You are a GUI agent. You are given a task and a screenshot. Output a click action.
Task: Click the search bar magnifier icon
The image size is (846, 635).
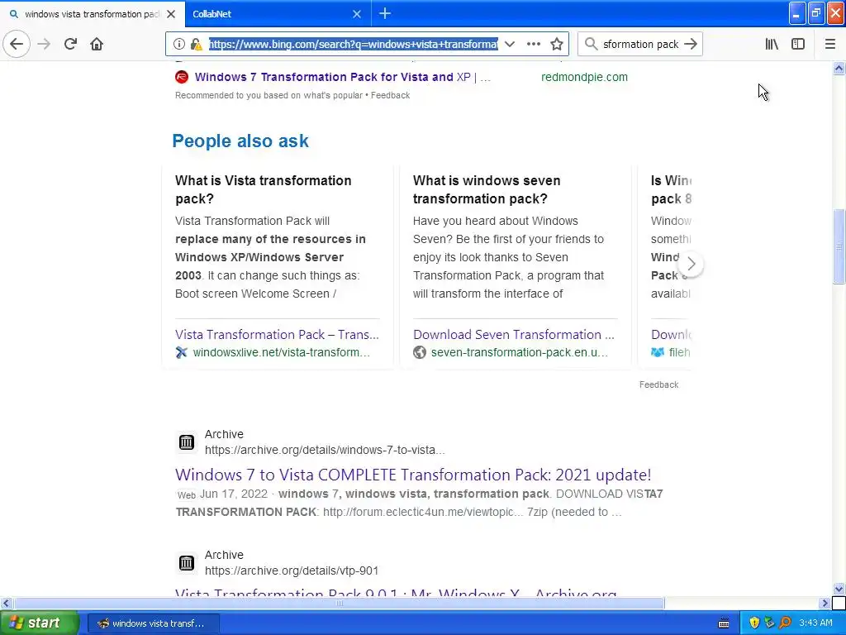click(592, 44)
